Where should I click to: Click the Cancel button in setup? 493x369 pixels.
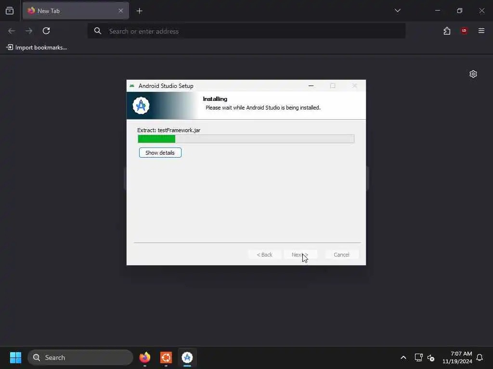pos(341,255)
